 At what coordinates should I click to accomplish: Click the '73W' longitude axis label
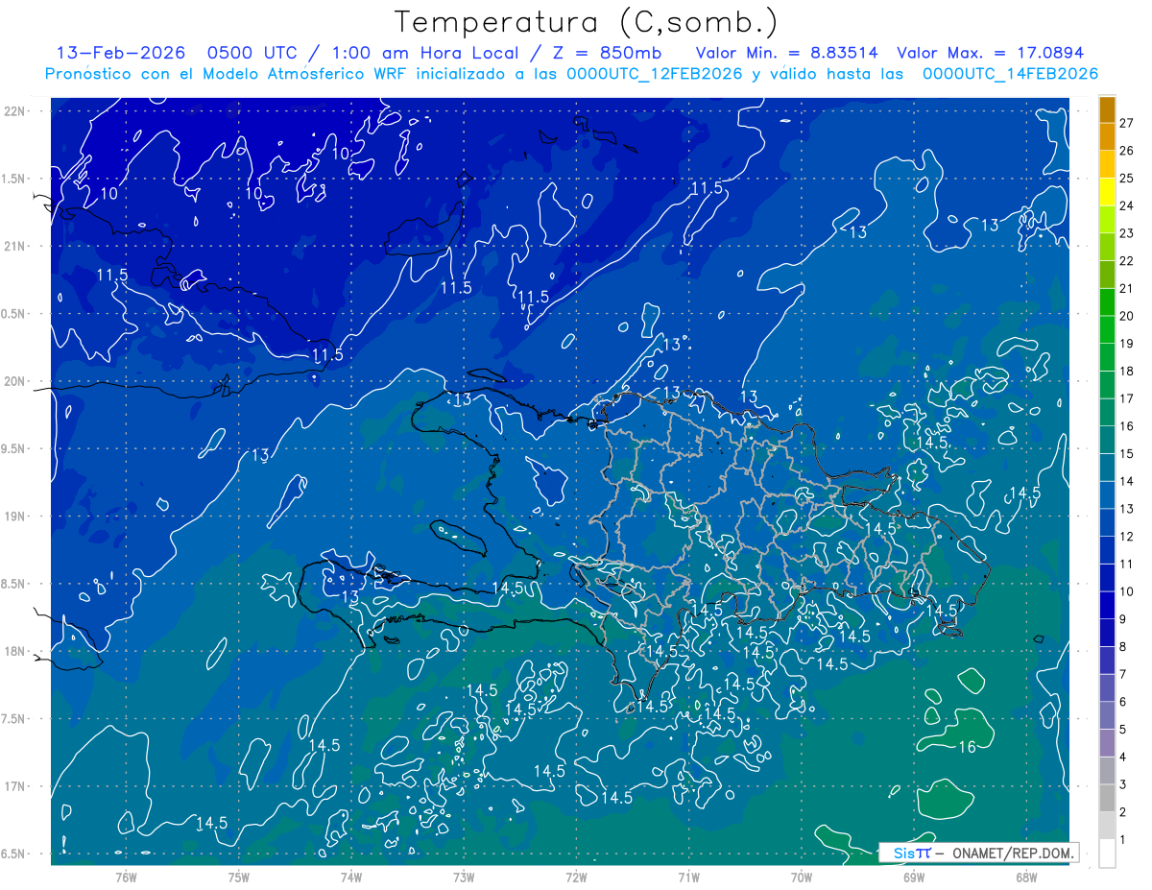[464, 877]
